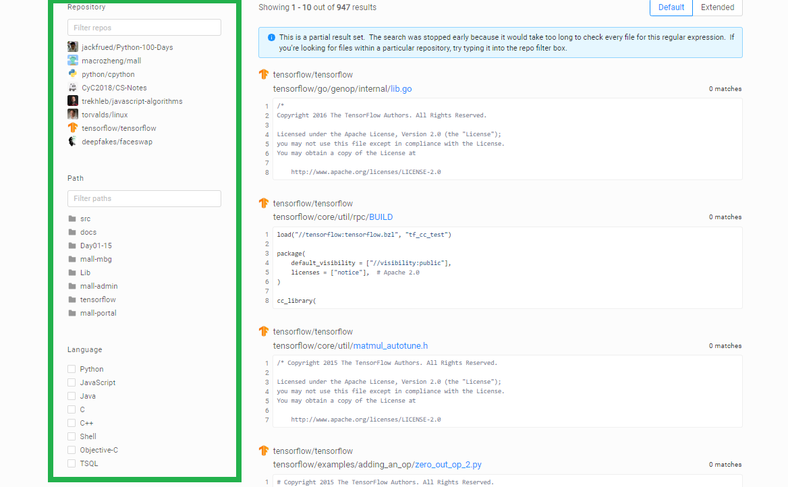The width and height of the screenshot is (788, 487).
Task: Switch to the Default results view
Action: (671, 7)
